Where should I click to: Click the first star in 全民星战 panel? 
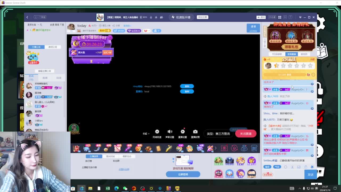[x=277, y=66]
